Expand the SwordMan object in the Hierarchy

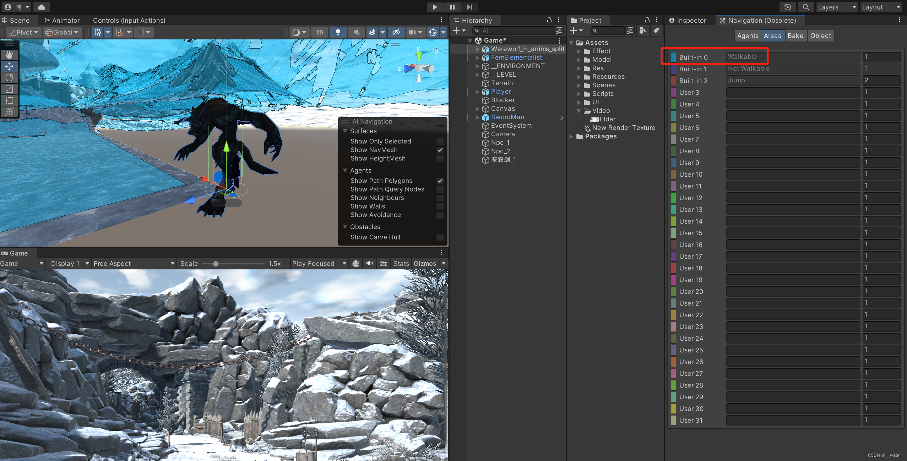point(477,117)
